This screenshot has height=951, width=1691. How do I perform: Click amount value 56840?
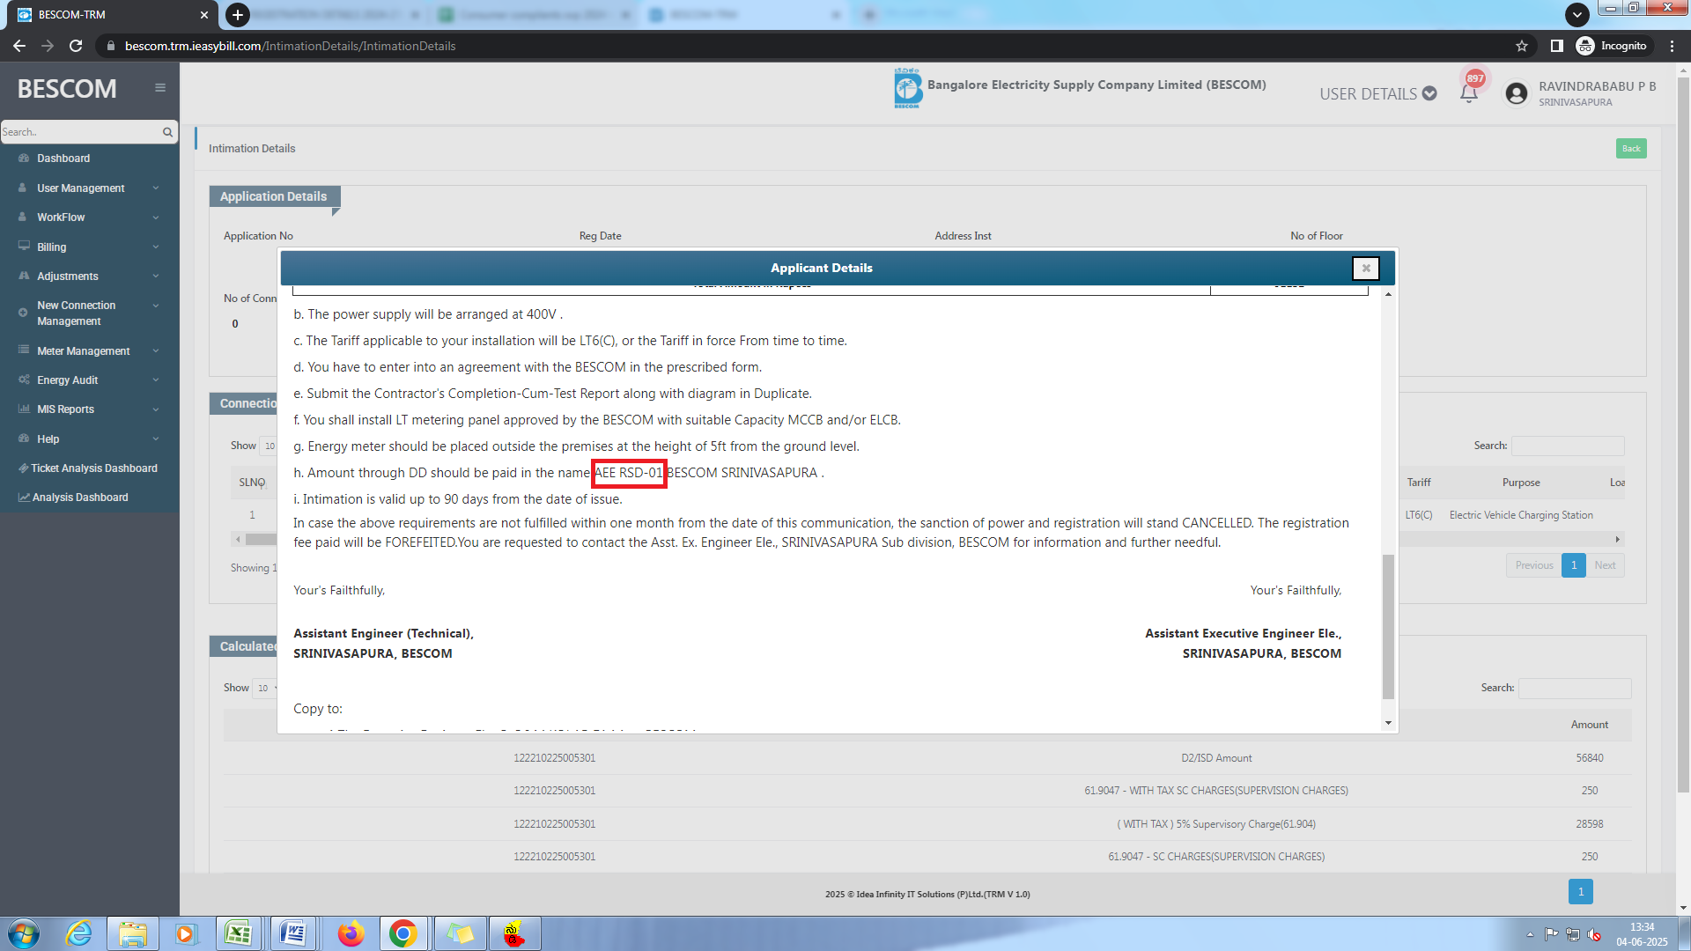click(x=1589, y=758)
